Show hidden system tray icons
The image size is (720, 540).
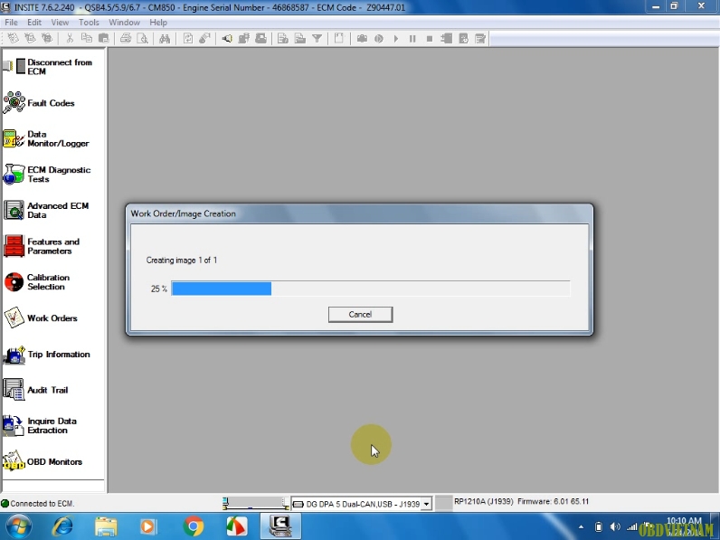581,526
